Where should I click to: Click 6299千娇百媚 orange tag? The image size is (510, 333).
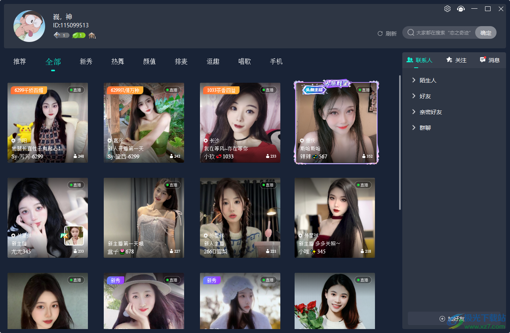pyautogui.click(x=29, y=90)
